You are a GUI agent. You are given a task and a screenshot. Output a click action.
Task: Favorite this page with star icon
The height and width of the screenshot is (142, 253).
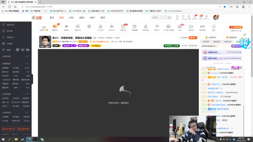[225, 7]
